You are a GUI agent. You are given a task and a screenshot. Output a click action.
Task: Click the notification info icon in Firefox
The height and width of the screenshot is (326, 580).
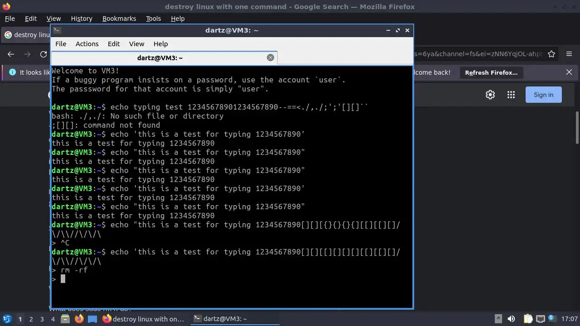(12, 72)
